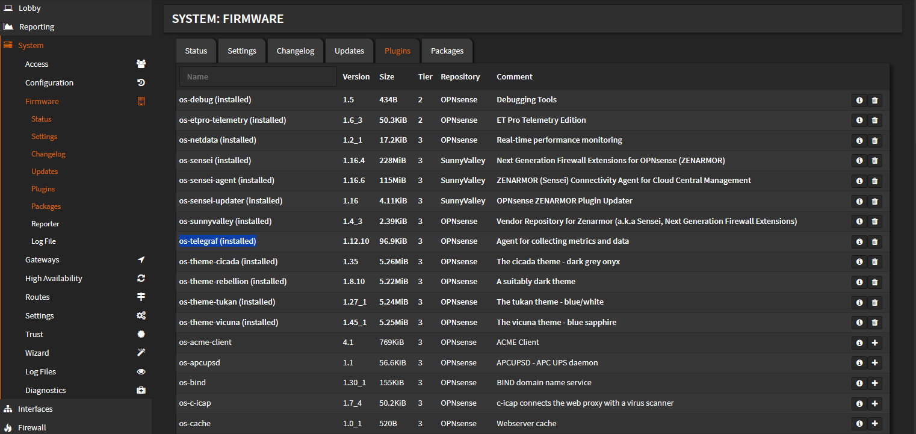Show info for os-debug plugin
This screenshot has width=916, height=434.
tap(859, 101)
